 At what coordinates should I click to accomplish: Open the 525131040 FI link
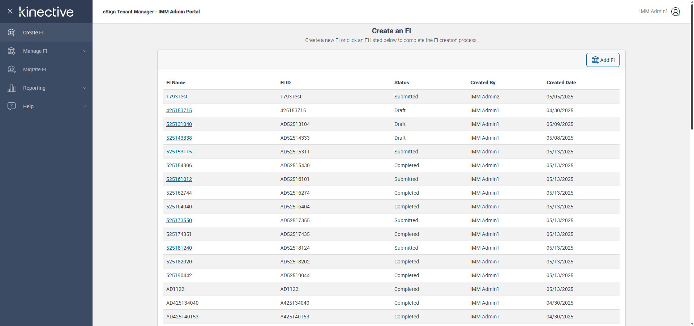pyautogui.click(x=179, y=124)
